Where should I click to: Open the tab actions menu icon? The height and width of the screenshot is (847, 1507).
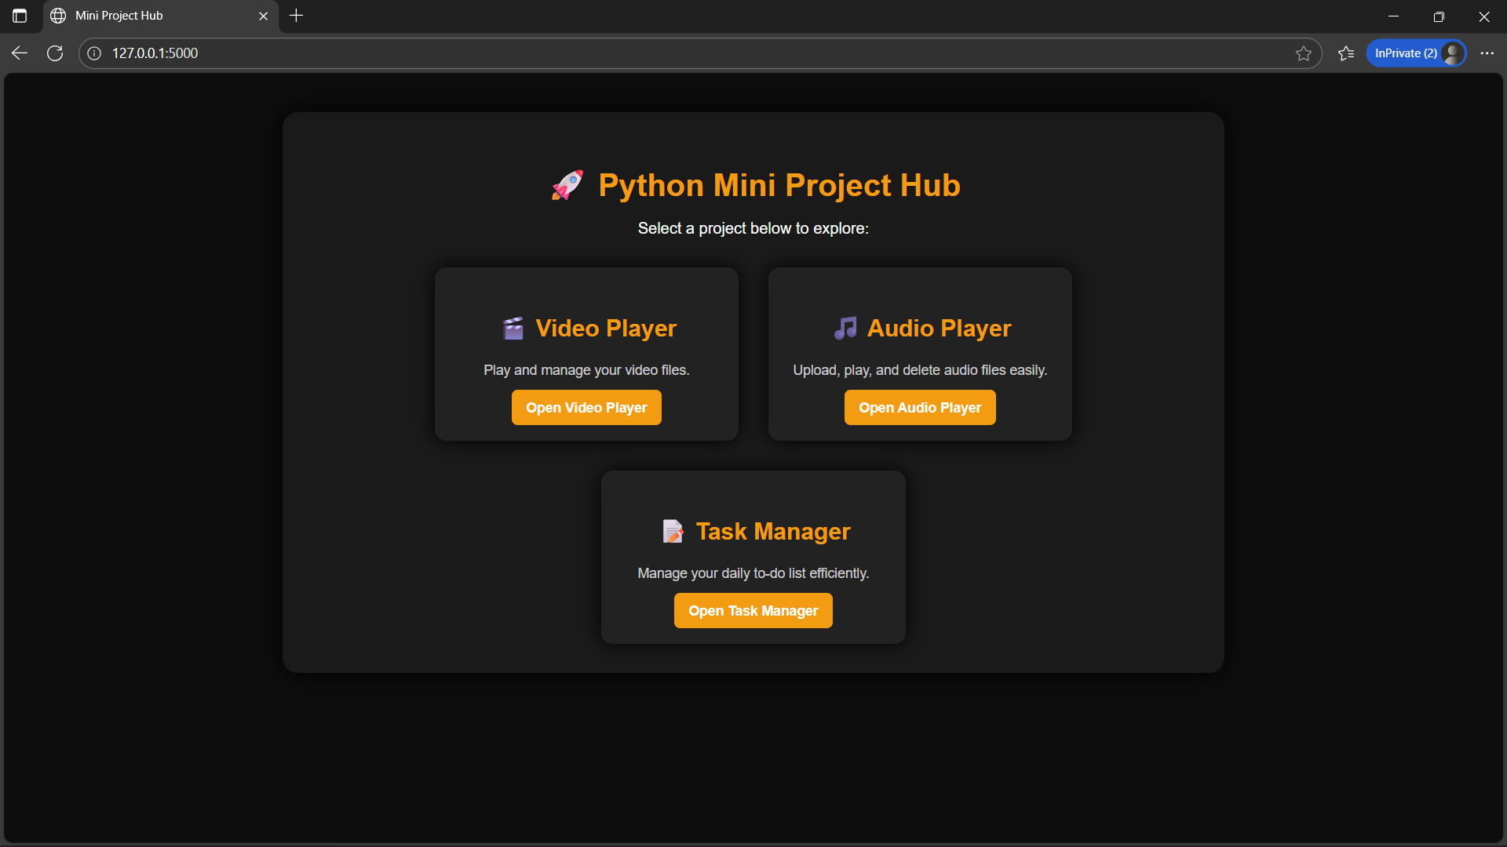[x=20, y=16]
